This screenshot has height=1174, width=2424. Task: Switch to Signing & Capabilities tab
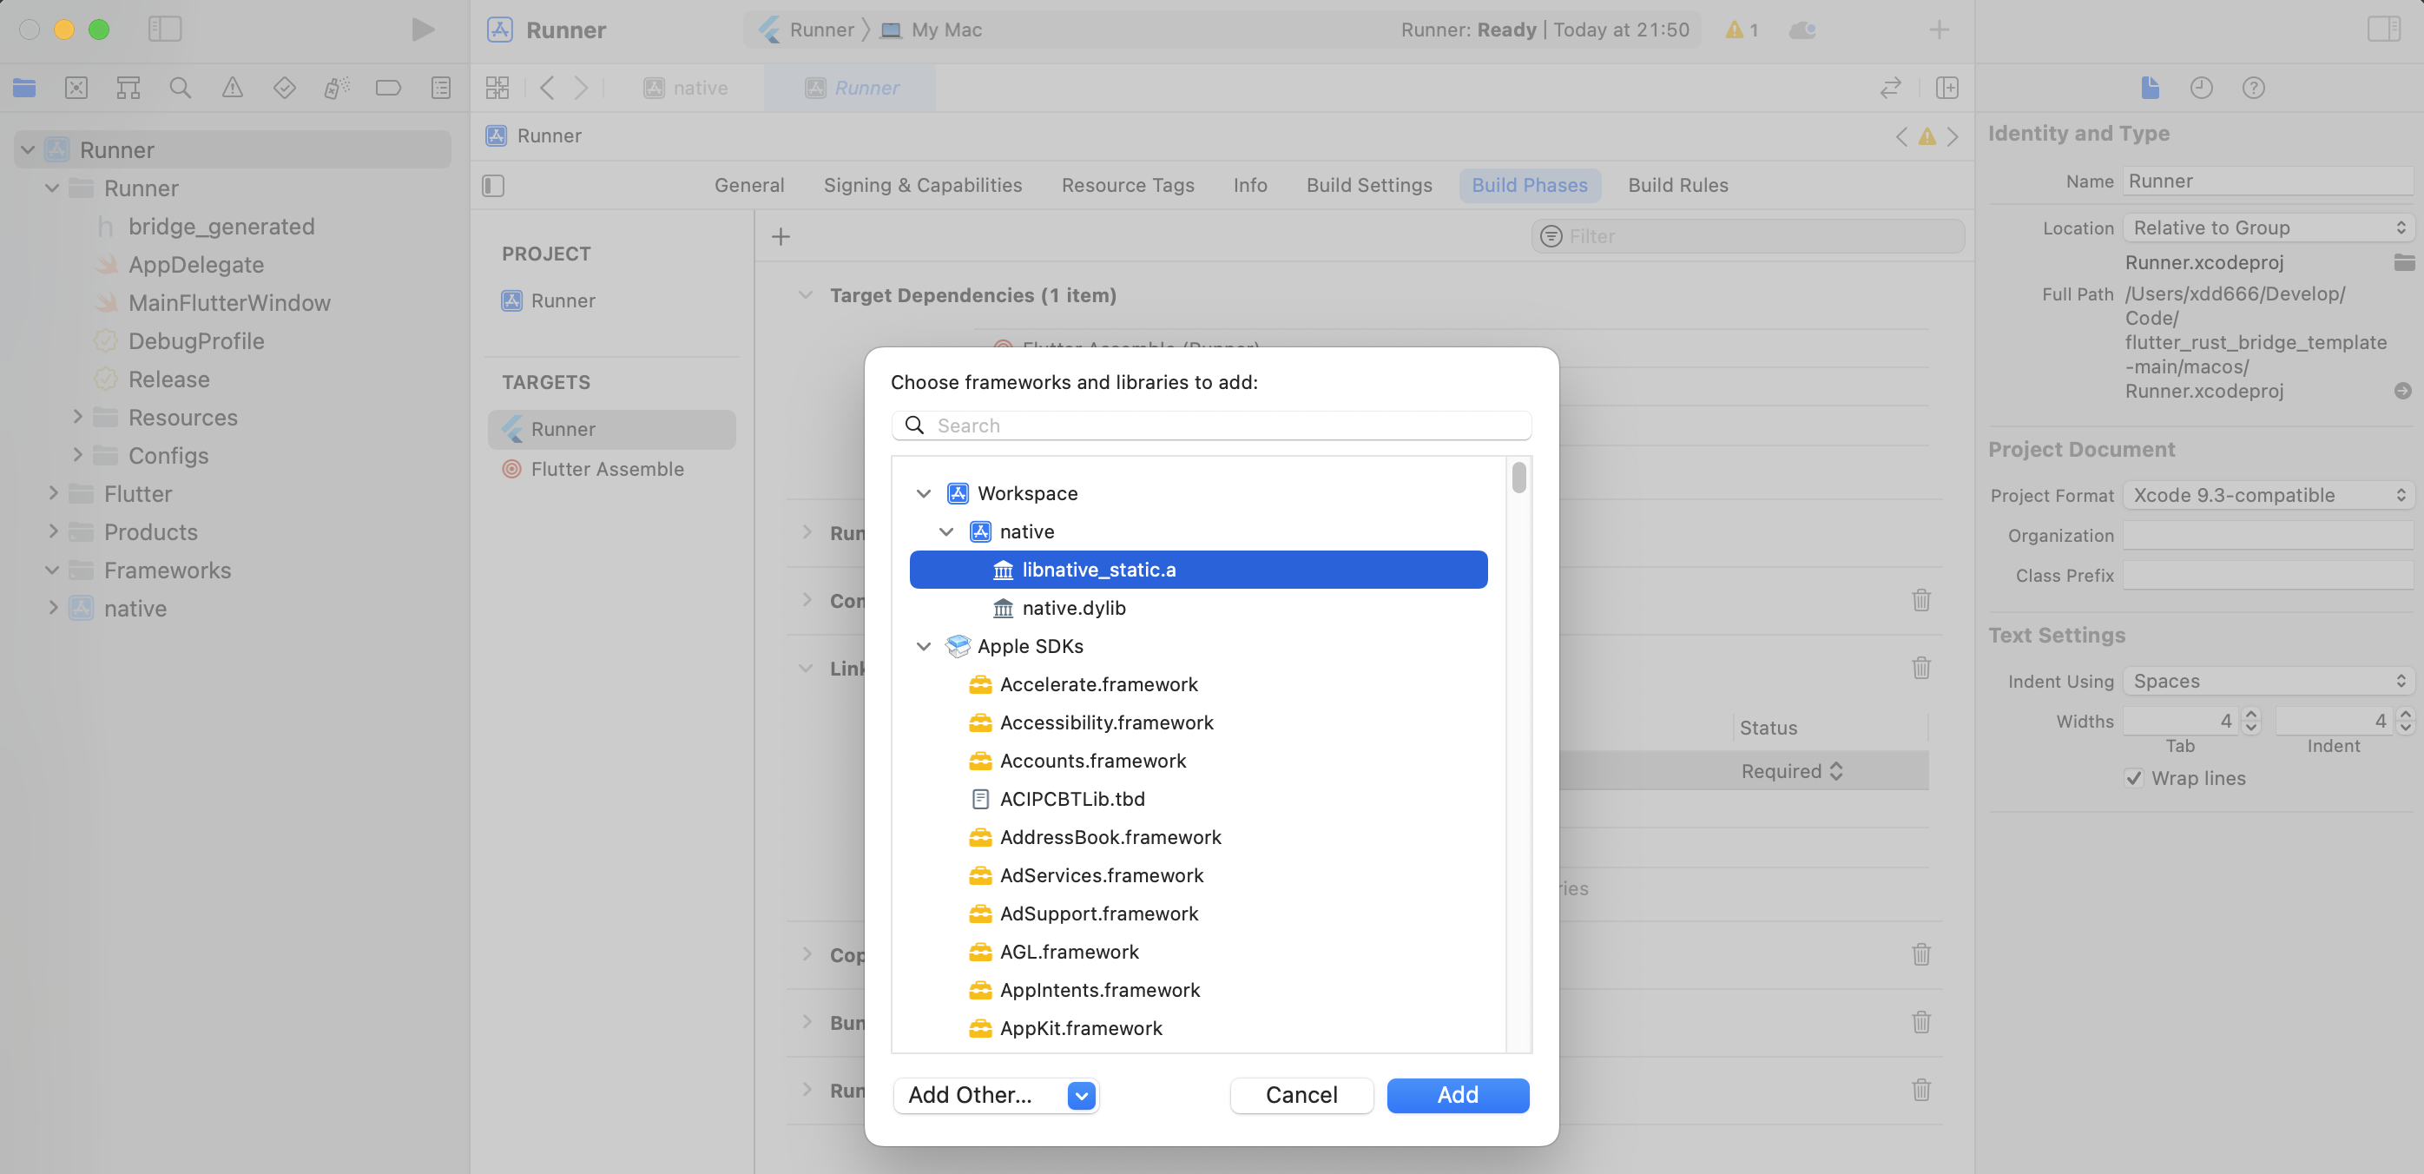[922, 185]
